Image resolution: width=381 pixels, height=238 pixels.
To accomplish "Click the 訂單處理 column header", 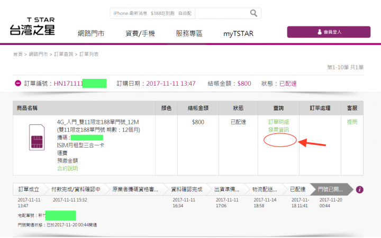I will [320, 108].
